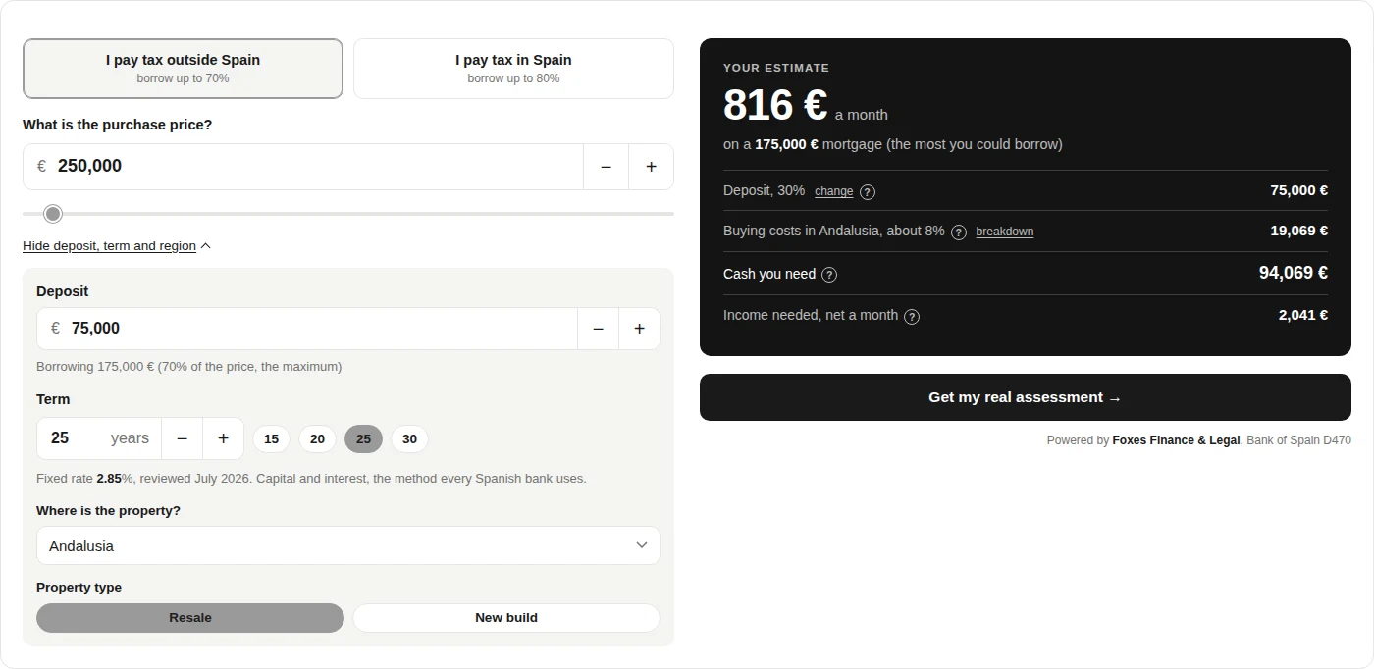Open help icon beside Income needed

point(912,316)
